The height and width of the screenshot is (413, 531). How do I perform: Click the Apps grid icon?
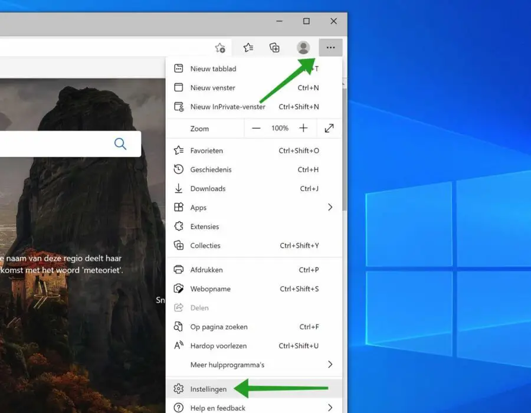[x=178, y=207]
